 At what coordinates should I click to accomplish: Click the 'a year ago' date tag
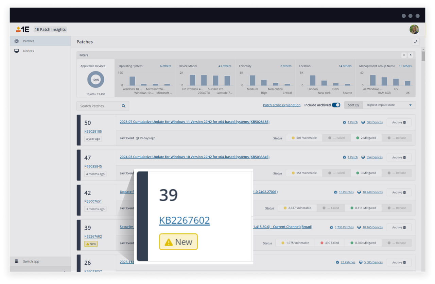[93, 139]
